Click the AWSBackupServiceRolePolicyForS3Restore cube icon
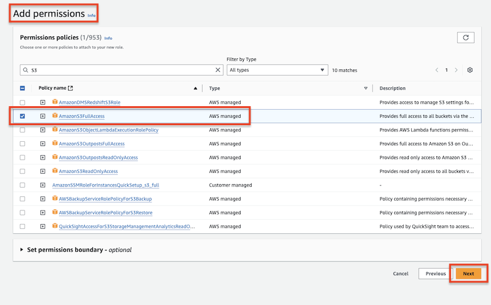This screenshot has height=305, width=491. 55,212
